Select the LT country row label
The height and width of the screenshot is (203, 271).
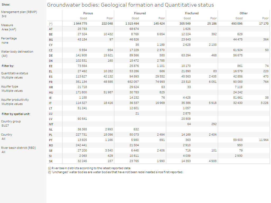pos(51,108)
